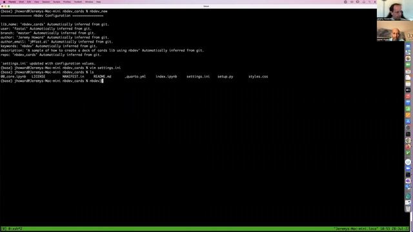Open the Help menu
Image resolution: width=413 pixels, height=232 pixels.
[x=98, y=2]
